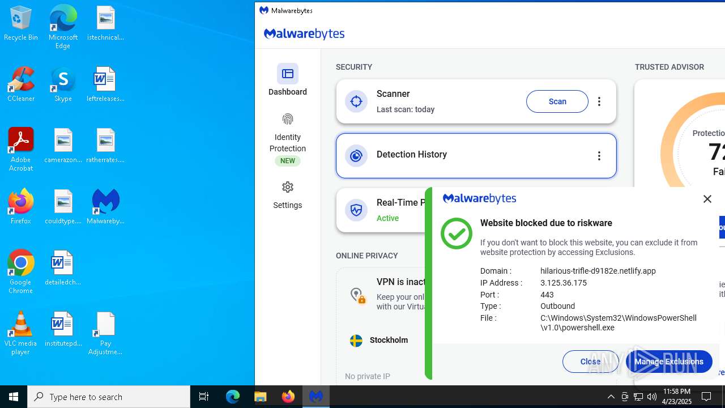Viewport: 725px width, 408px height.
Task: Open Identity Protection in the sidebar
Action: pos(288,138)
